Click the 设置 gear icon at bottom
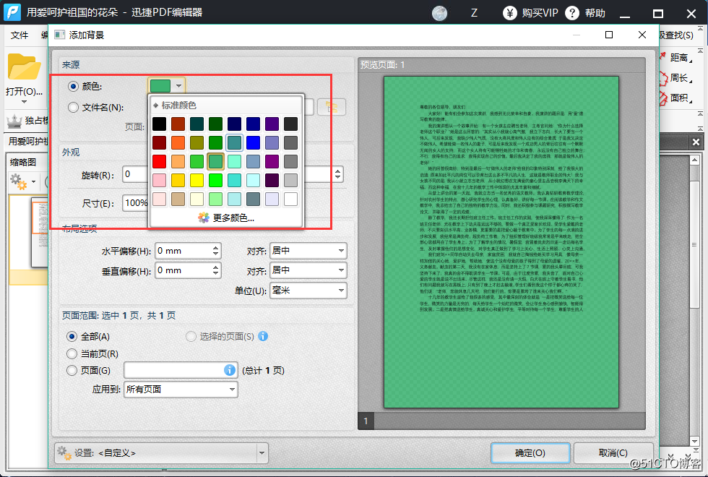Screen dimensions: 708x477 coord(64,453)
